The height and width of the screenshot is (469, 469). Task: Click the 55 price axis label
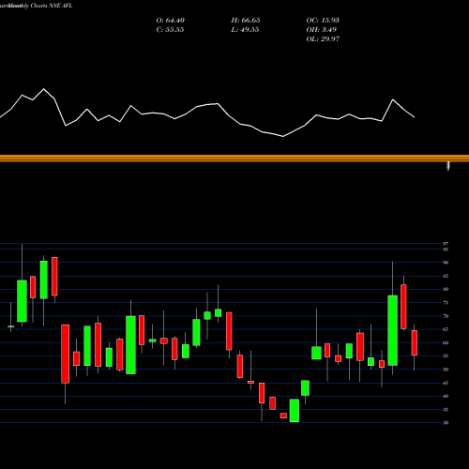point(446,356)
